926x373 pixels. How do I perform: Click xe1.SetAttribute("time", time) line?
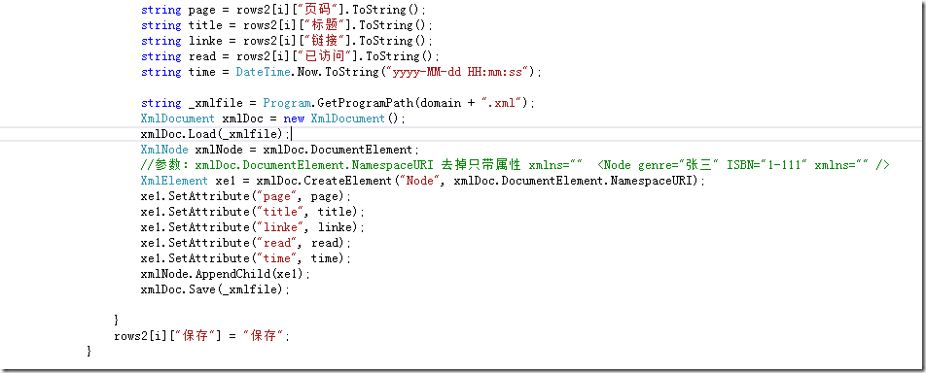246,258
